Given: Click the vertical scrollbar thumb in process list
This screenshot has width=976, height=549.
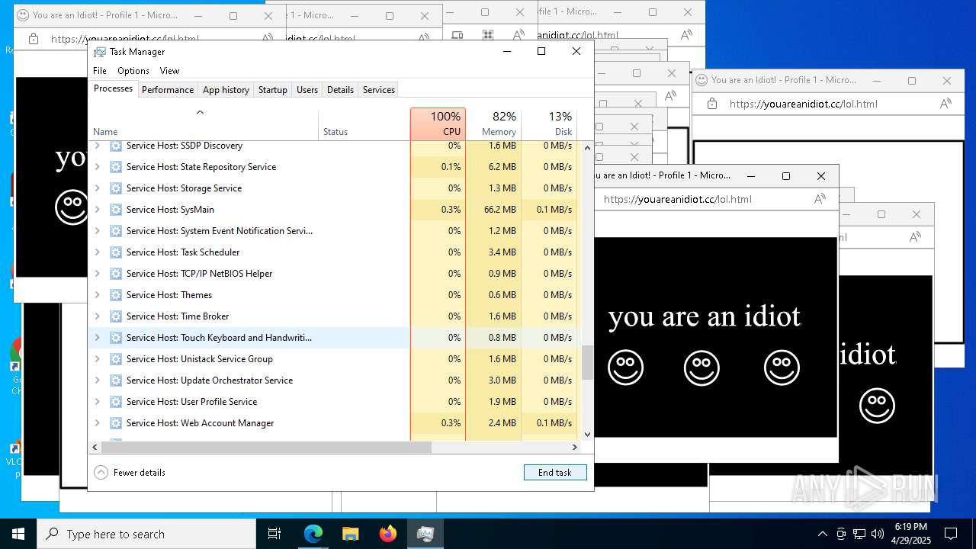Looking at the screenshot, I should coord(587,363).
